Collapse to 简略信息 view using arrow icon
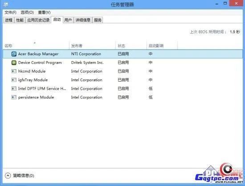The height and width of the screenshot is (186, 245). tap(8, 176)
